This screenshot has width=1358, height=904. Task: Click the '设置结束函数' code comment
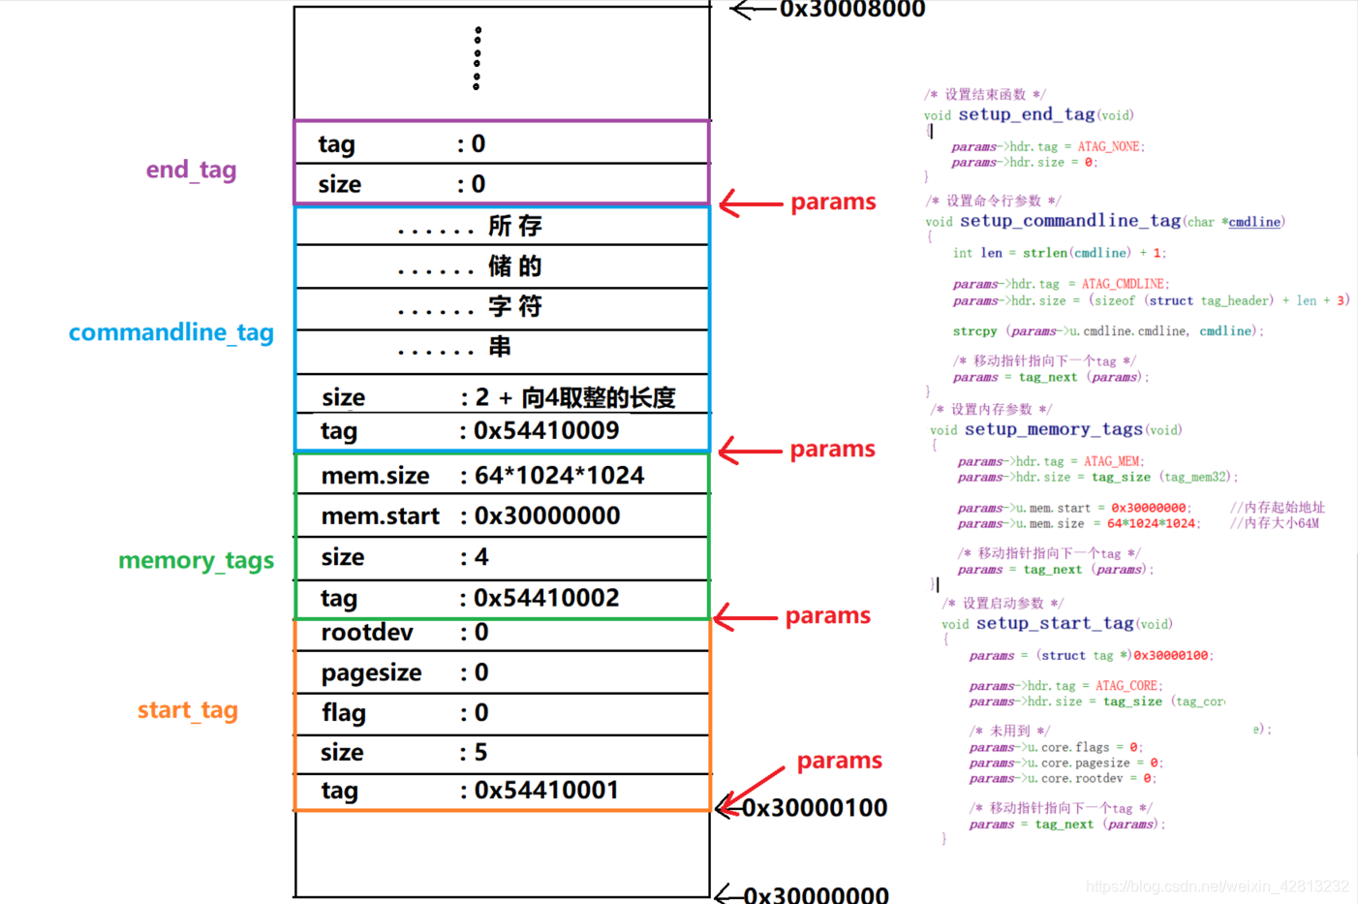pyautogui.click(x=985, y=94)
